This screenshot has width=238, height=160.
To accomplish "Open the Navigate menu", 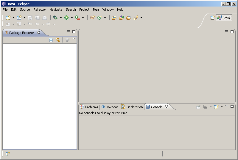I will (x=56, y=10).
